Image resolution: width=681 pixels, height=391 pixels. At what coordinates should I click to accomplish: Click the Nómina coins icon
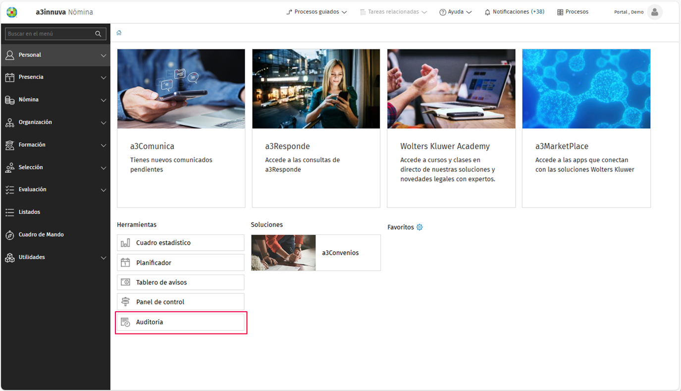pos(10,100)
